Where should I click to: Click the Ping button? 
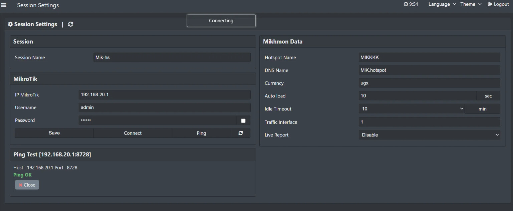point(201,133)
